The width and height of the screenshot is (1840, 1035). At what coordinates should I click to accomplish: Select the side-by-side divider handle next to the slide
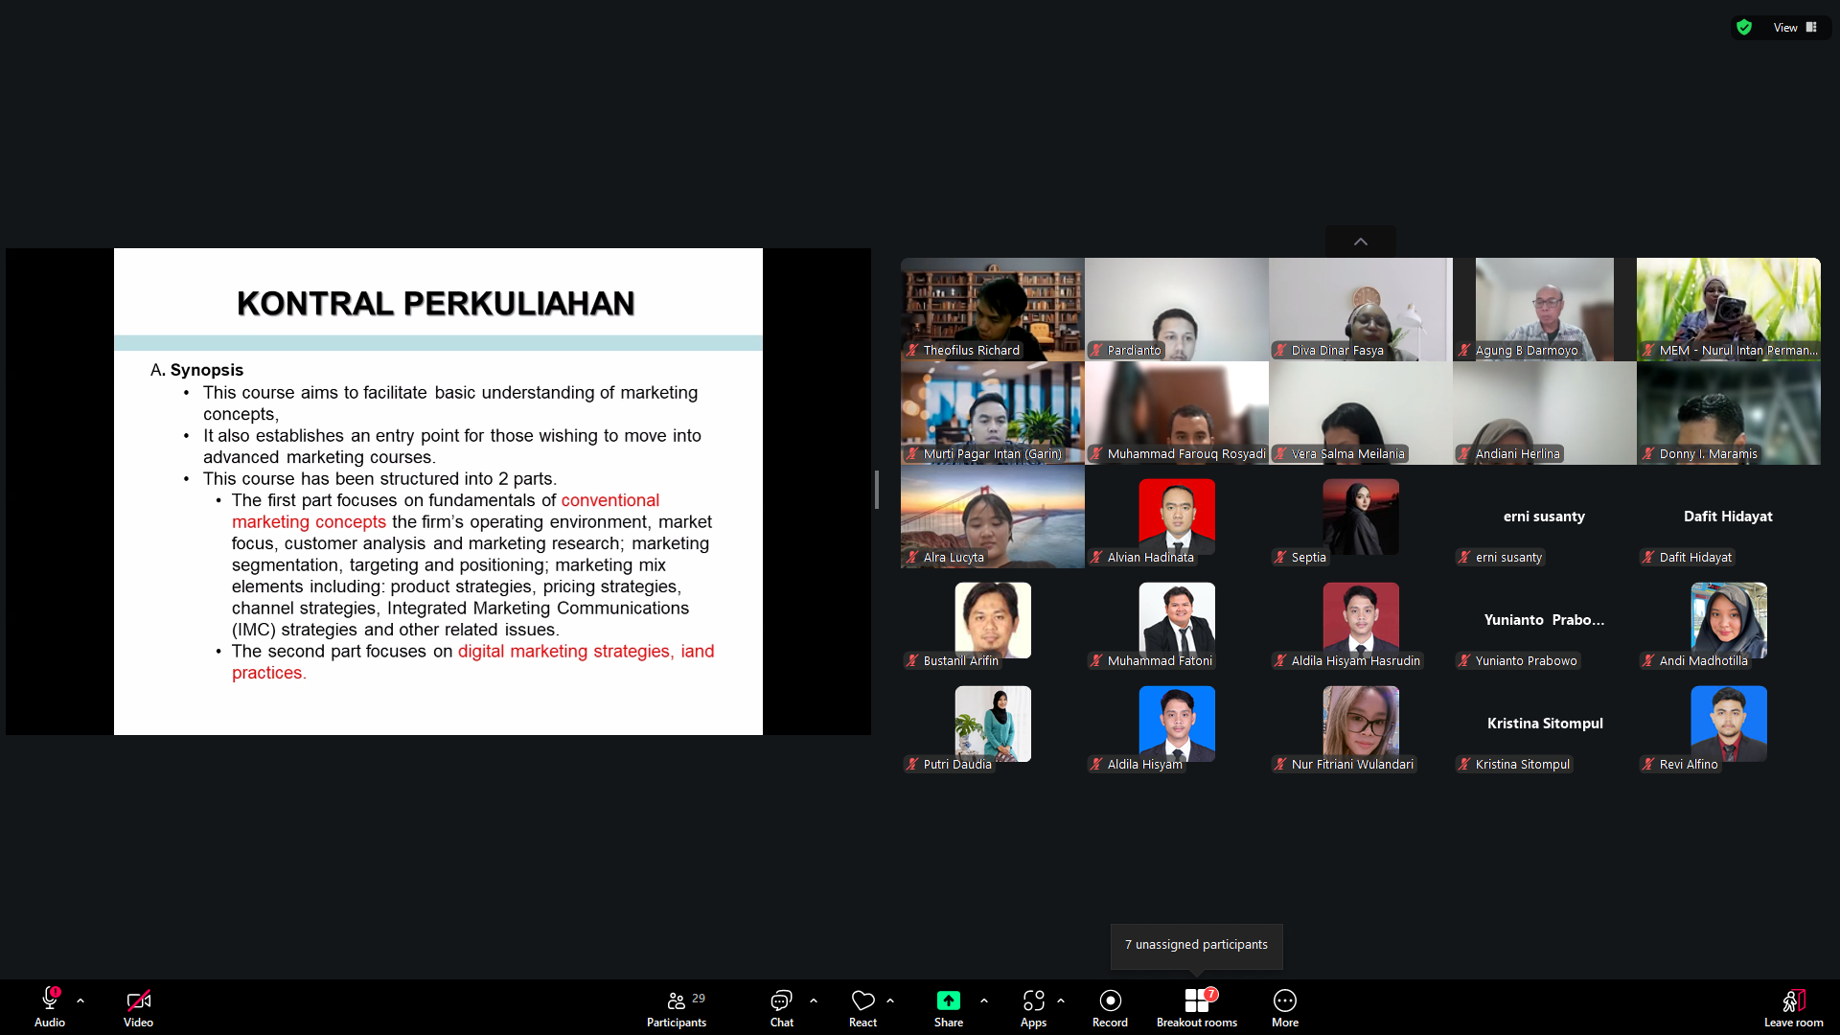(877, 490)
